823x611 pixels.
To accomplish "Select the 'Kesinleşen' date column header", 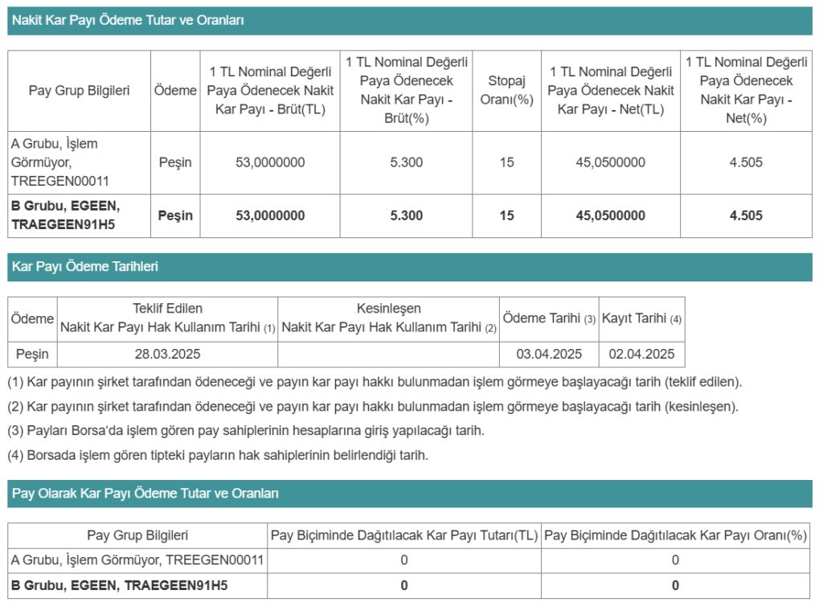I will point(388,318).
